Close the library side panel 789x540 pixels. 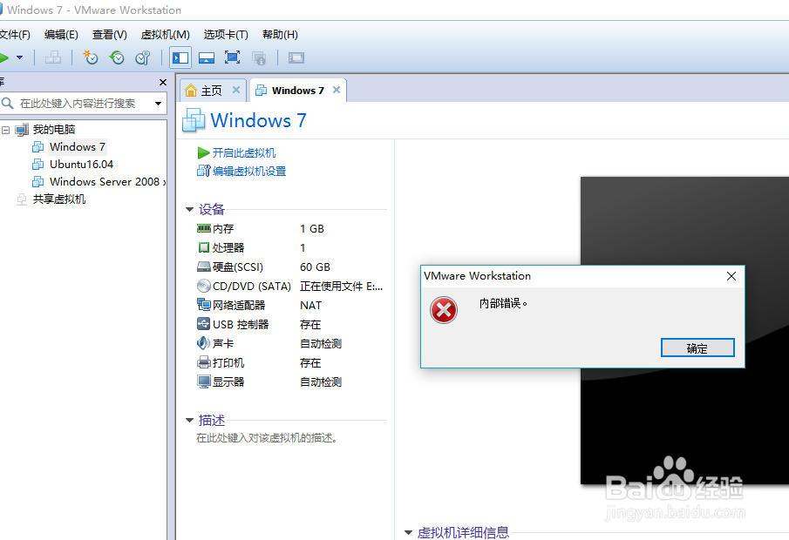162,82
